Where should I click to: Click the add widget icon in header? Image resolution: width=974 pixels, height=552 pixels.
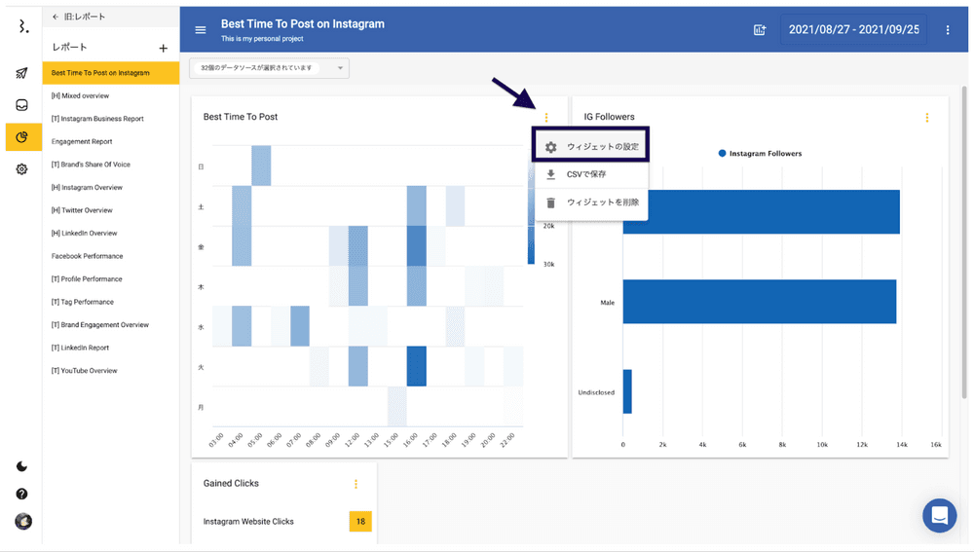(760, 30)
